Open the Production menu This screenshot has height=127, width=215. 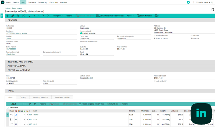(x=53, y=2)
